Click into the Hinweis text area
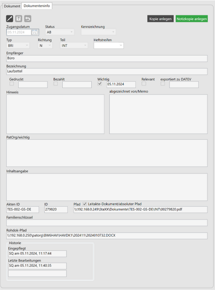The width and height of the screenshot is (215, 290). pyautogui.click(x=55, y=114)
